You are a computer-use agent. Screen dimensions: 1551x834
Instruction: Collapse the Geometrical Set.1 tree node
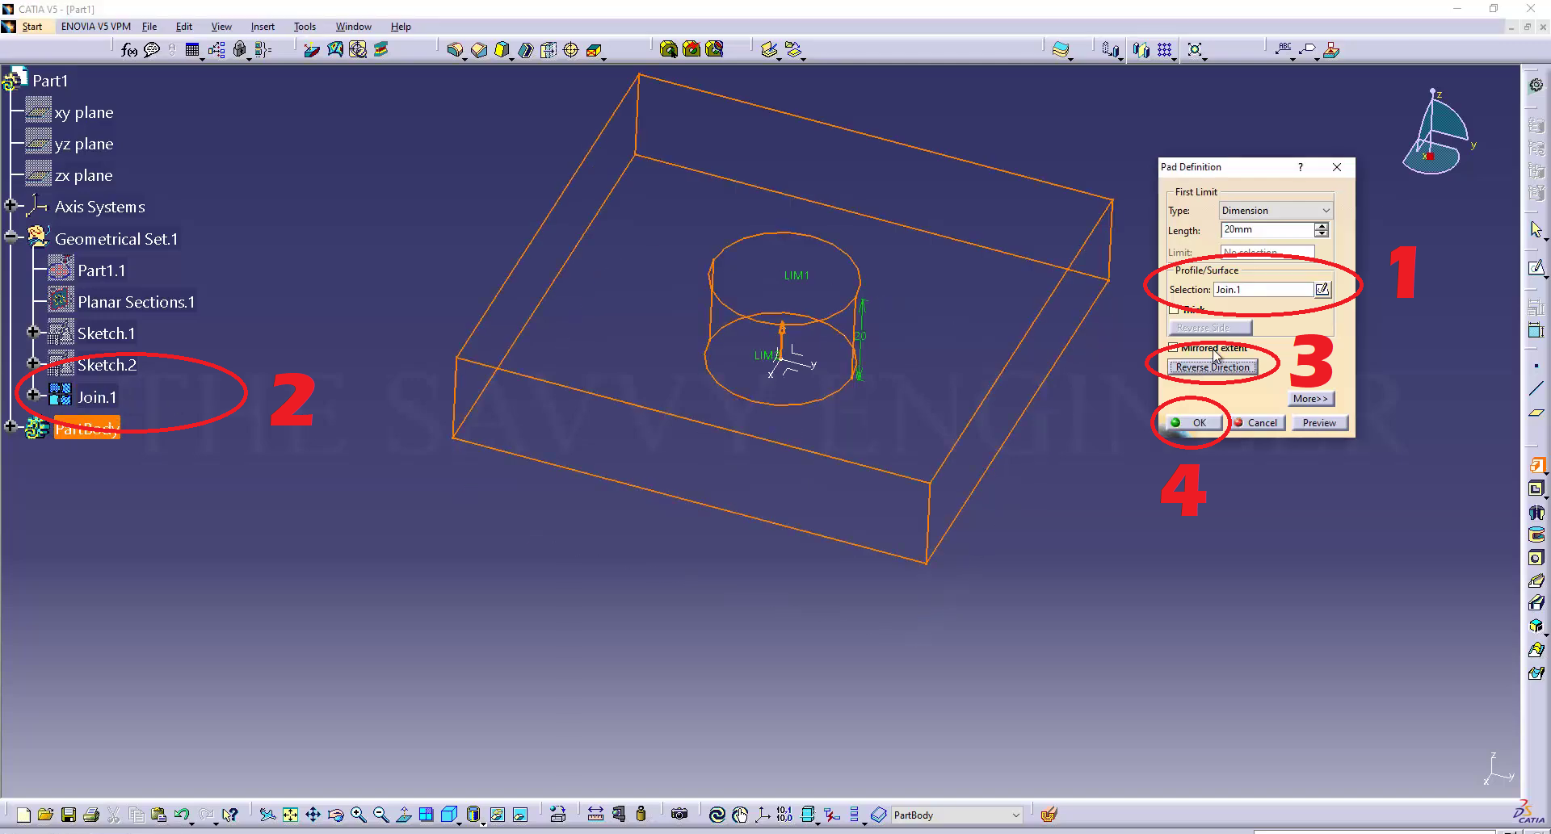pos(11,237)
